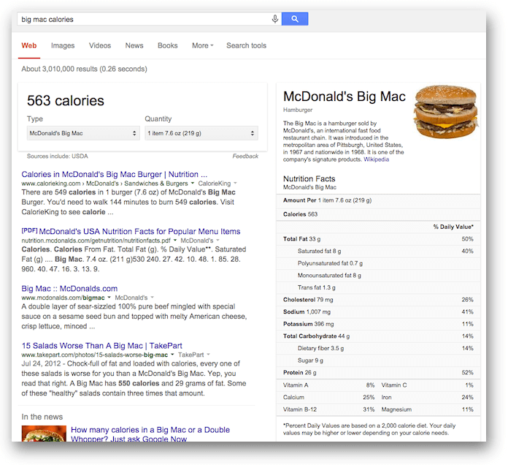508x465 pixels.
Task: Click the 'Potassium 396 mg' row
Action: click(378, 324)
